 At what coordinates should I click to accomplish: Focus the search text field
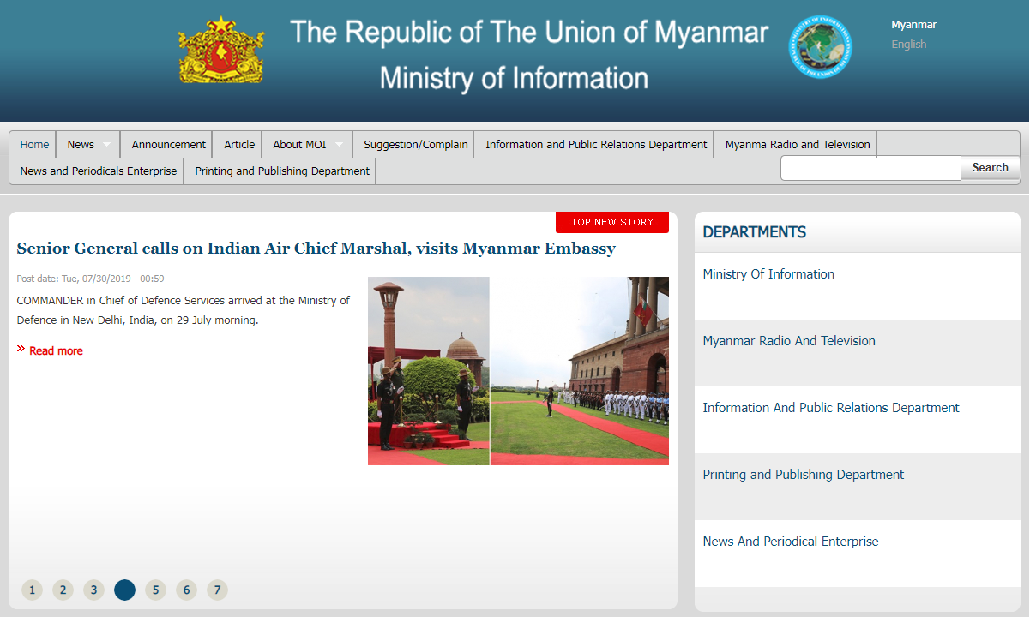(x=870, y=168)
